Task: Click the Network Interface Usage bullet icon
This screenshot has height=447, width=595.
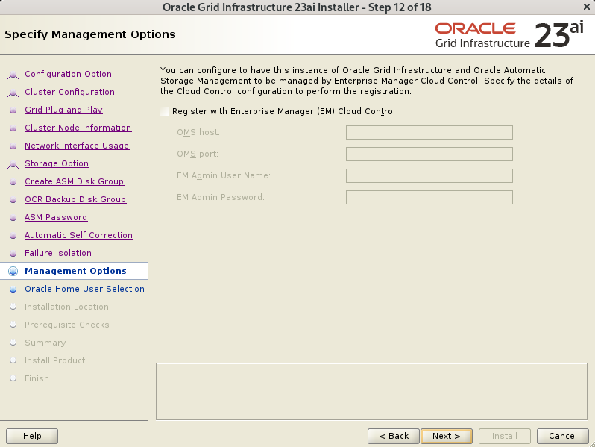Action: [x=13, y=146]
